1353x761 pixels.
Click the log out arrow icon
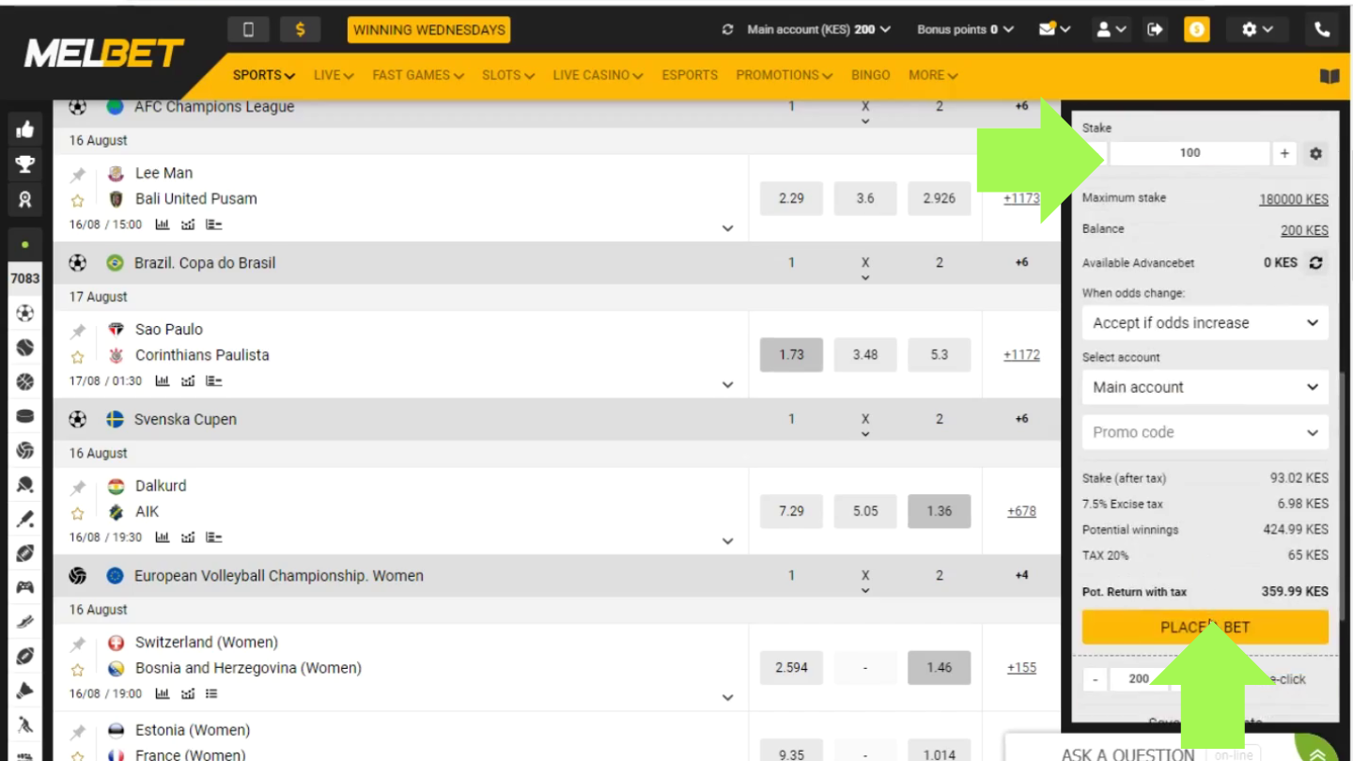[x=1155, y=29]
